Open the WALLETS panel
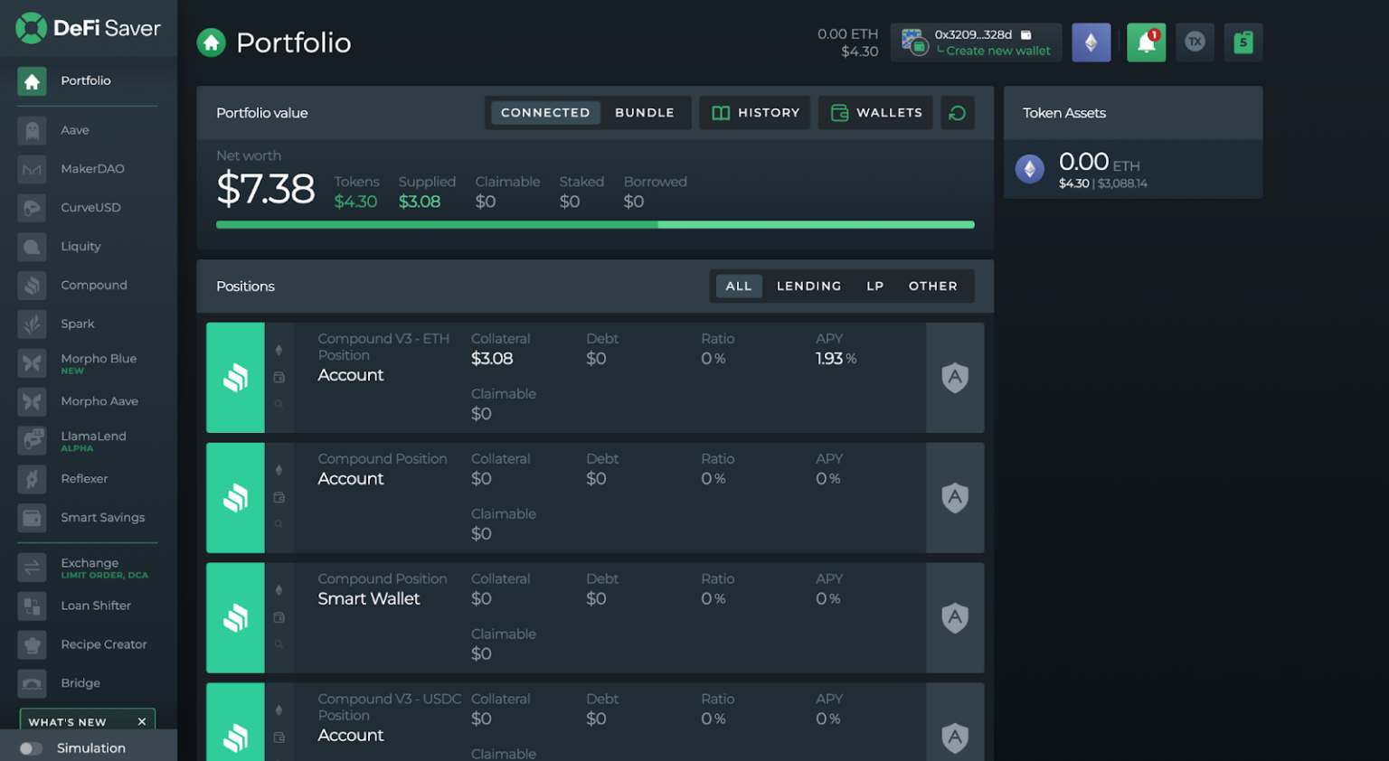The height and width of the screenshot is (761, 1389). coord(875,112)
